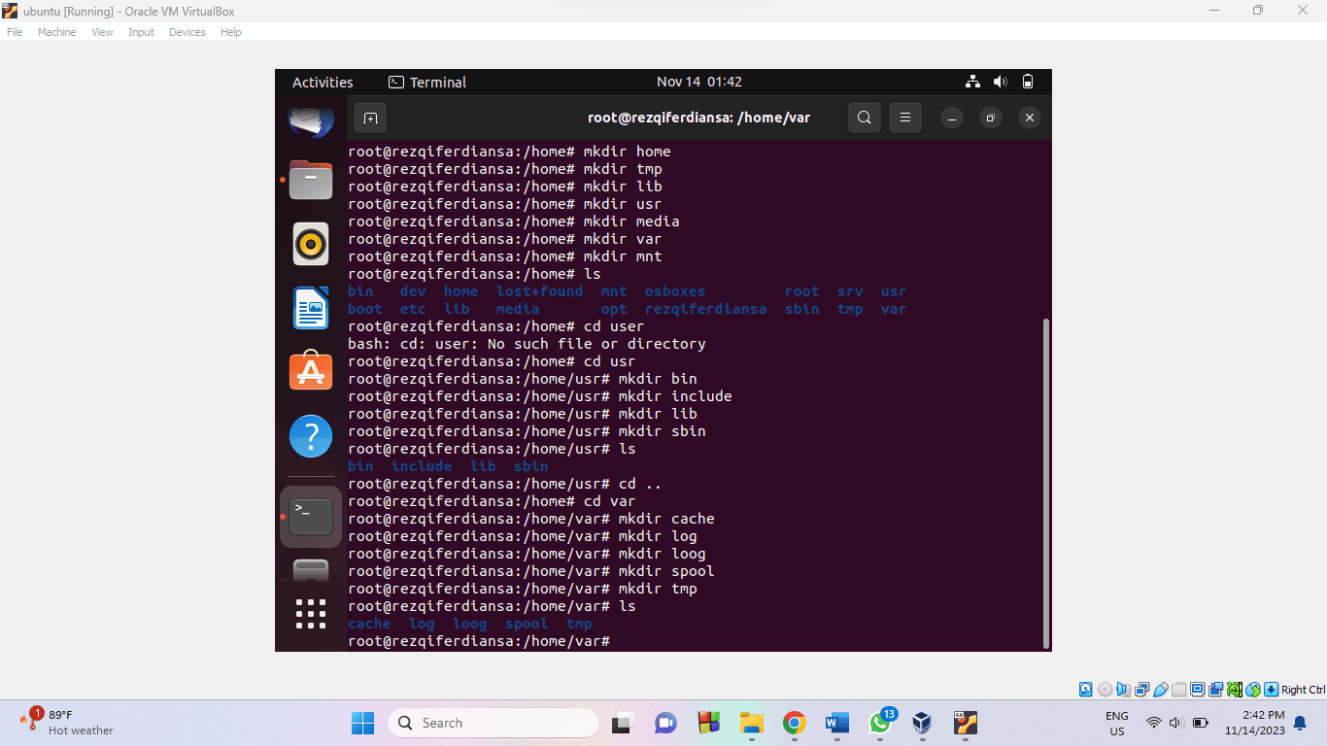
Task: Click the terminal vertical scrollbar
Action: point(1046,483)
